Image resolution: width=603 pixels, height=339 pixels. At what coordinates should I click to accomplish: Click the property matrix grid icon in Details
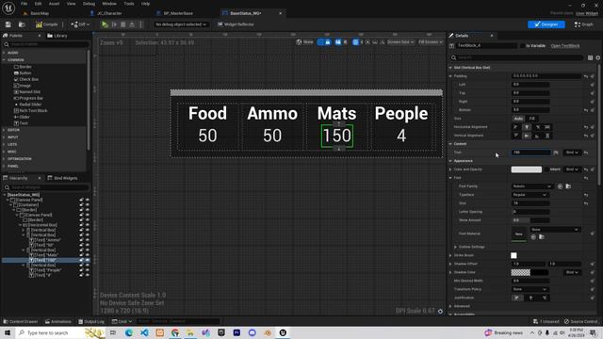point(591,57)
